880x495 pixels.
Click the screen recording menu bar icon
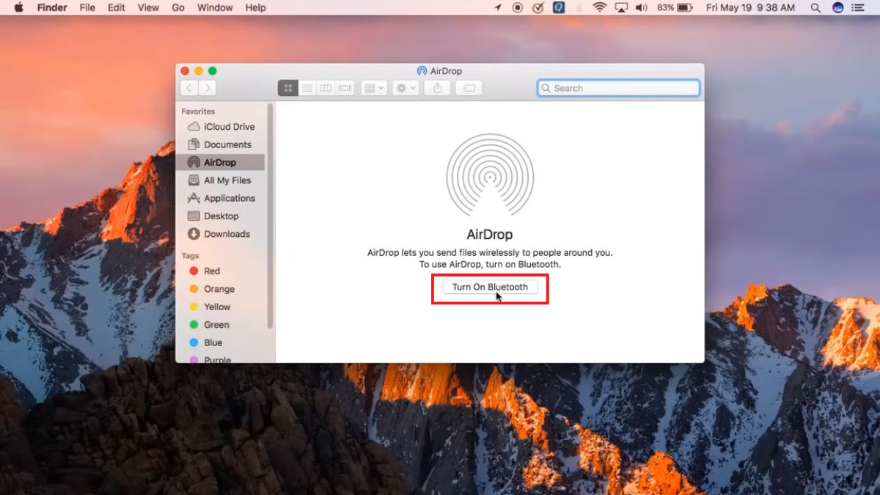pos(518,7)
